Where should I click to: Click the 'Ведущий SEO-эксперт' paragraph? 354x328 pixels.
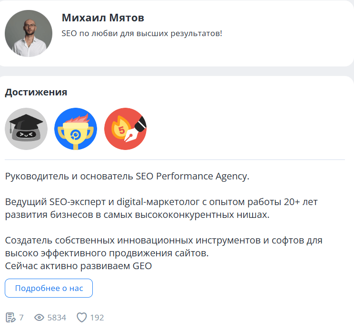(161, 208)
